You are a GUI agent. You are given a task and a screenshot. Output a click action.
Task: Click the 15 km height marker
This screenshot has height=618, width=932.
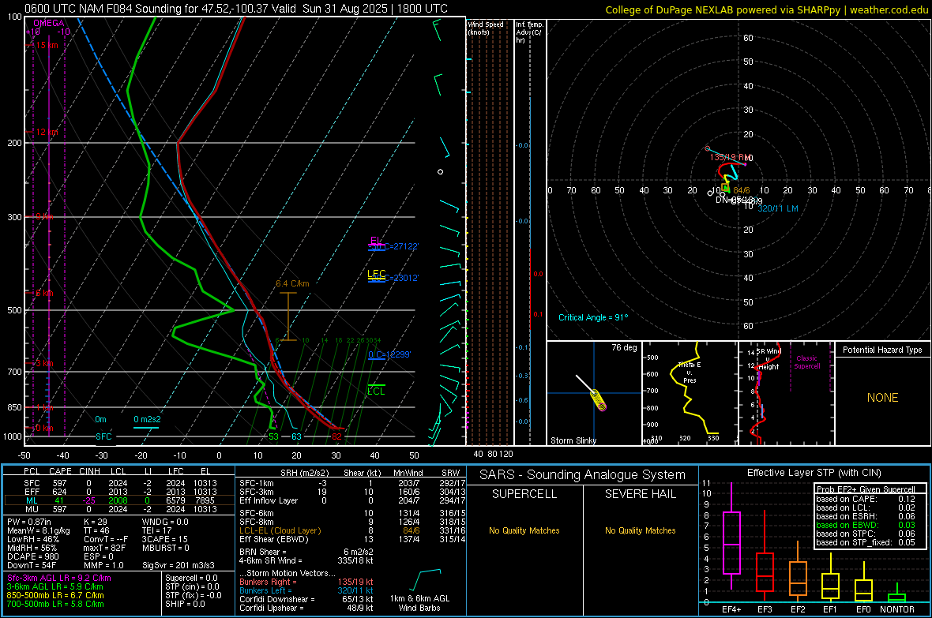tap(47, 45)
